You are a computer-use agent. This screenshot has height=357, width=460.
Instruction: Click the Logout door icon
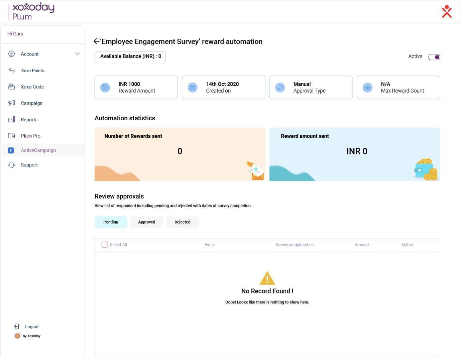(17, 327)
